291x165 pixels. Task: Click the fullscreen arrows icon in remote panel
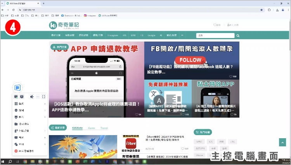(43, 97)
